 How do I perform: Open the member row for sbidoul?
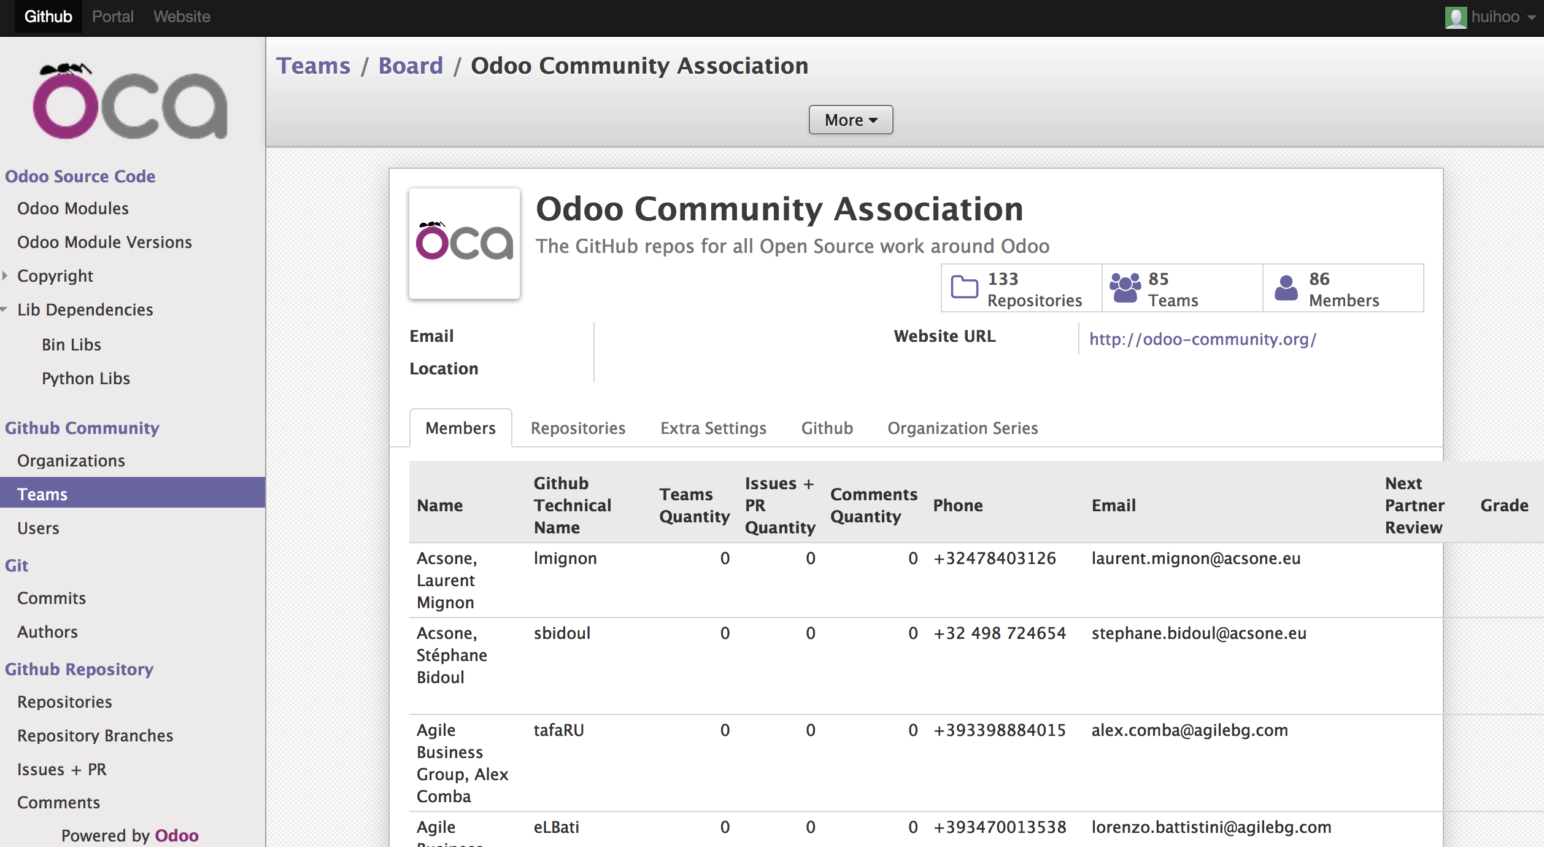pyautogui.click(x=562, y=633)
